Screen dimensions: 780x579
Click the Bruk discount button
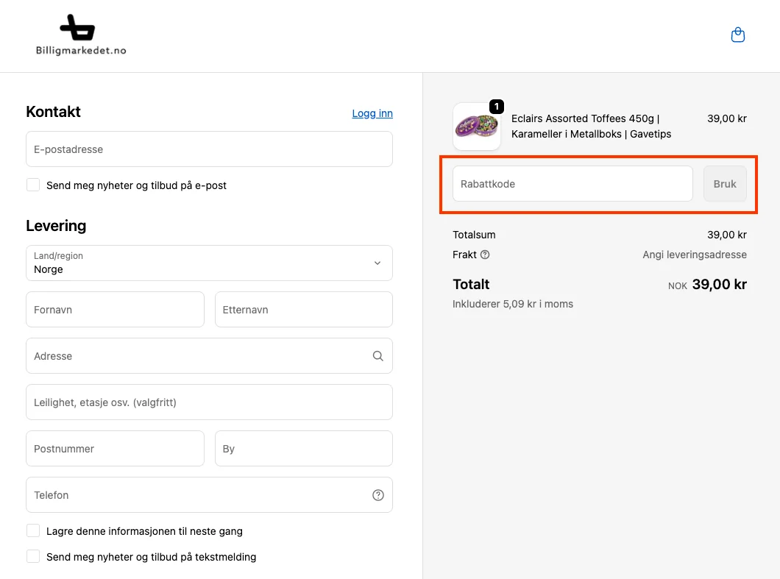tap(725, 184)
